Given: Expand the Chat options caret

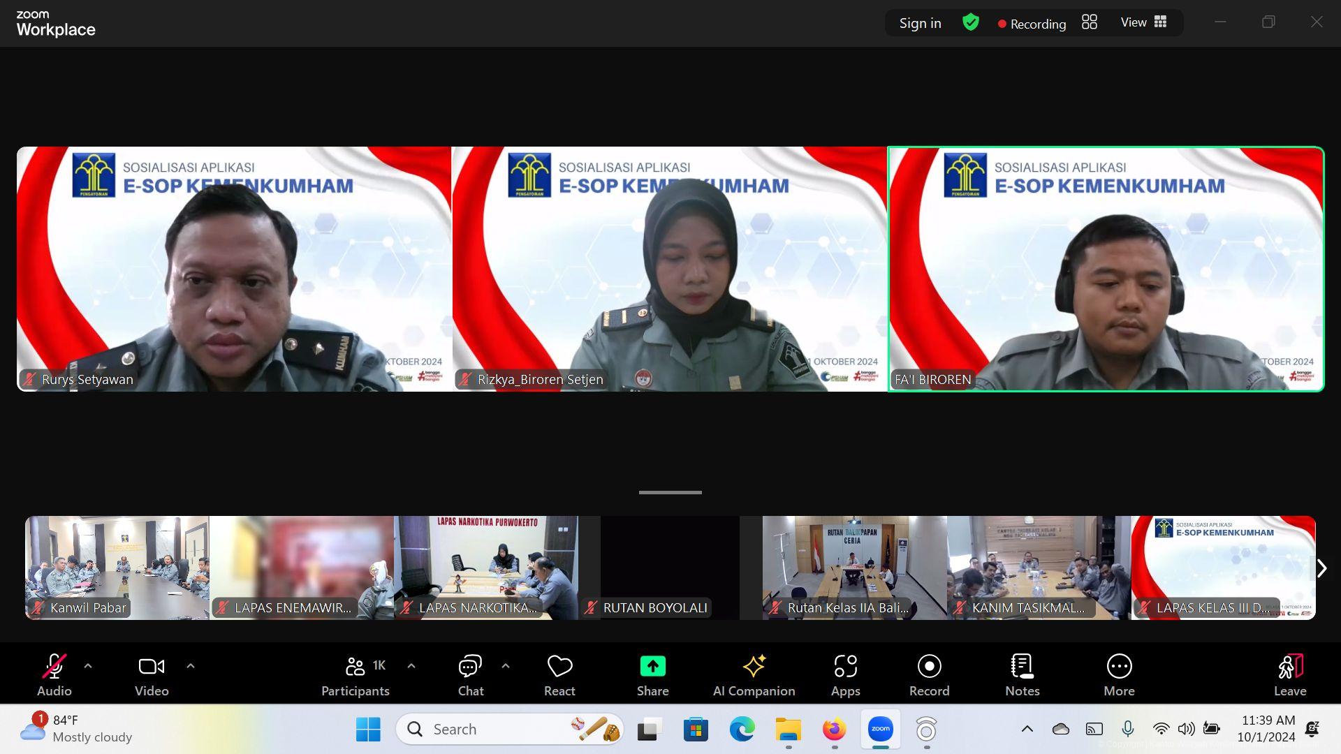Looking at the screenshot, I should [x=506, y=666].
